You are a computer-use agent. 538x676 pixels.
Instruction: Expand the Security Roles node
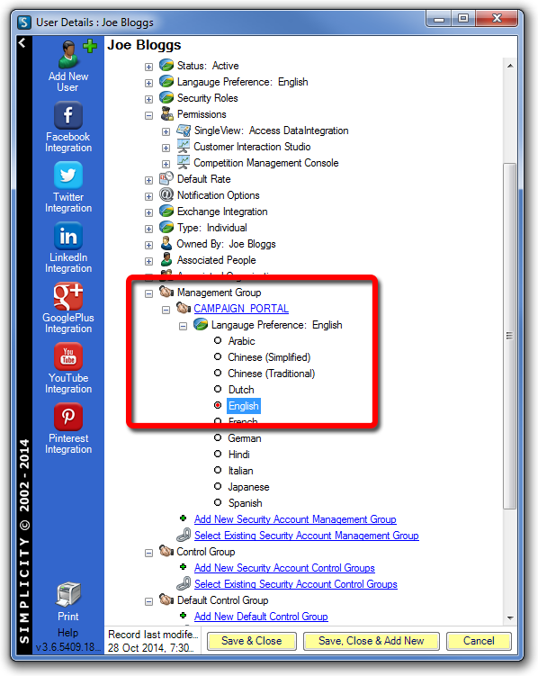(148, 99)
